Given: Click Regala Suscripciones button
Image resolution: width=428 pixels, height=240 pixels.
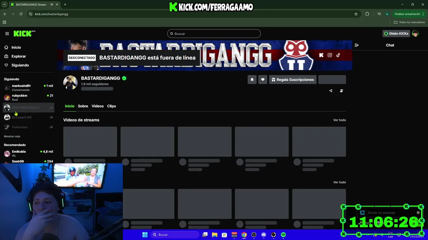Looking at the screenshot, I should coord(293,80).
